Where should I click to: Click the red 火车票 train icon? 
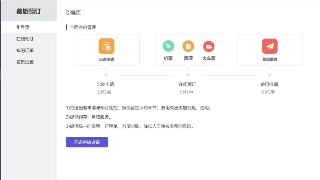pyautogui.click(x=209, y=47)
